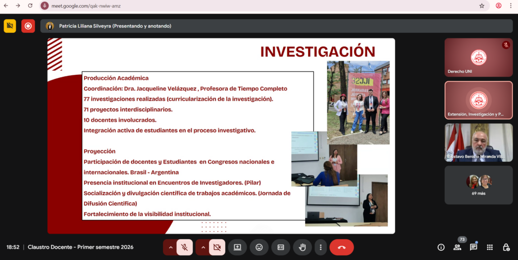Open the chat panel
The width and height of the screenshot is (518, 260).
[473, 247]
